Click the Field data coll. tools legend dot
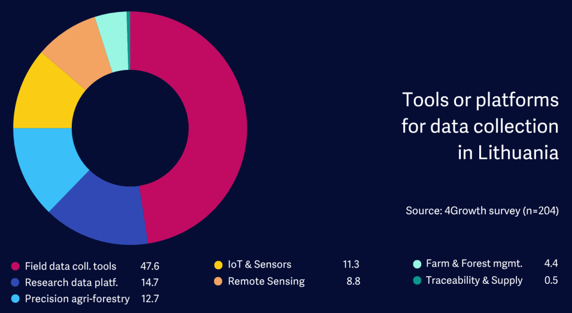Viewport: 572px width, 313px height. [x=16, y=266]
